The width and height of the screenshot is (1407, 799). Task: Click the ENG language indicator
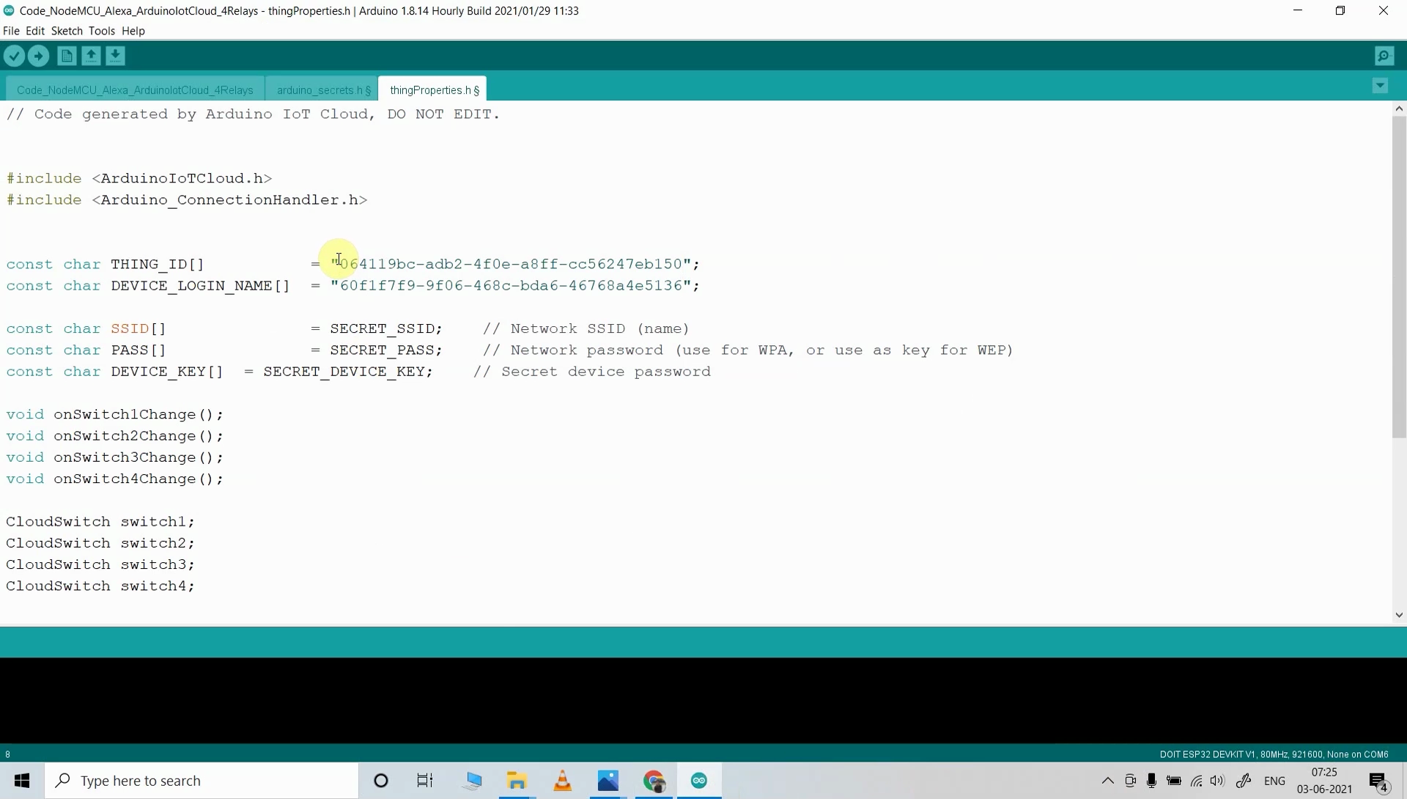click(1275, 781)
